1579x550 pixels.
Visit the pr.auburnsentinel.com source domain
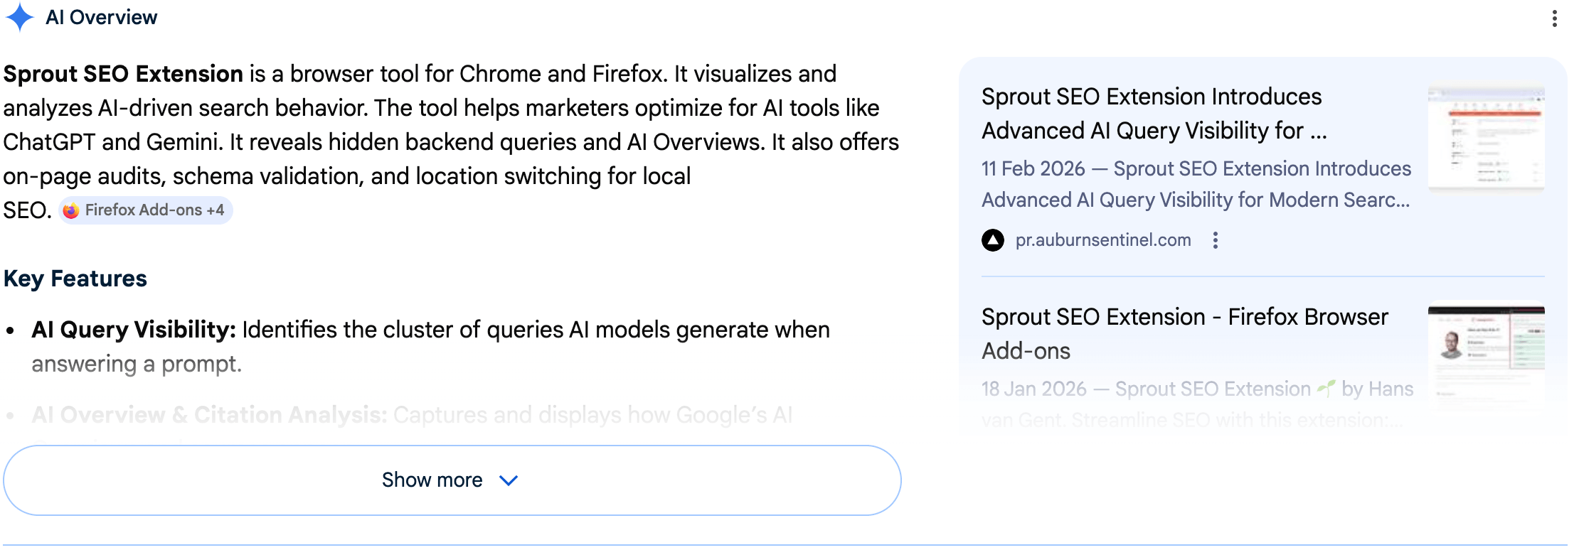1103,240
